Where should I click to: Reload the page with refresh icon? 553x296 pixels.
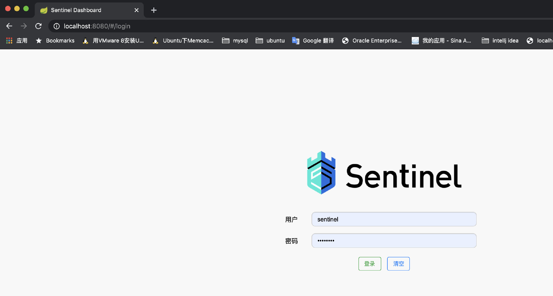38,26
